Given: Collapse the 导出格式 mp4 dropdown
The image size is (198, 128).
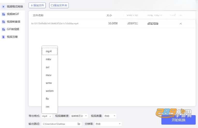Looking at the screenshot, I should click(x=47, y=116).
